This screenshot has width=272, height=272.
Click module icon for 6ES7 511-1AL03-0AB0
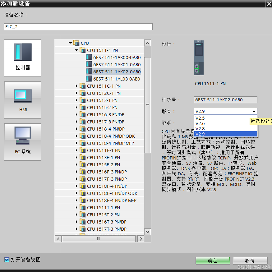[89, 78]
